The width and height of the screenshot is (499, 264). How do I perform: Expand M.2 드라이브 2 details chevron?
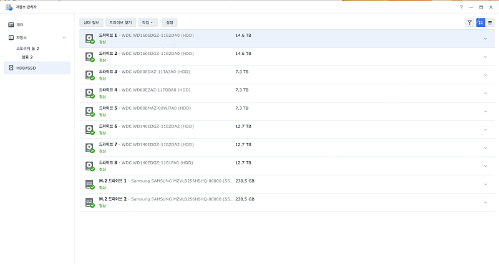point(485,202)
